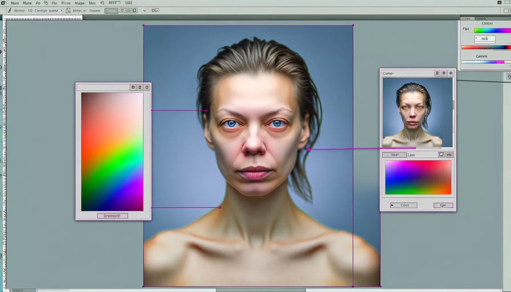Click the status field at bottom left
Screen dimensions: 511x292
click(24, 290)
